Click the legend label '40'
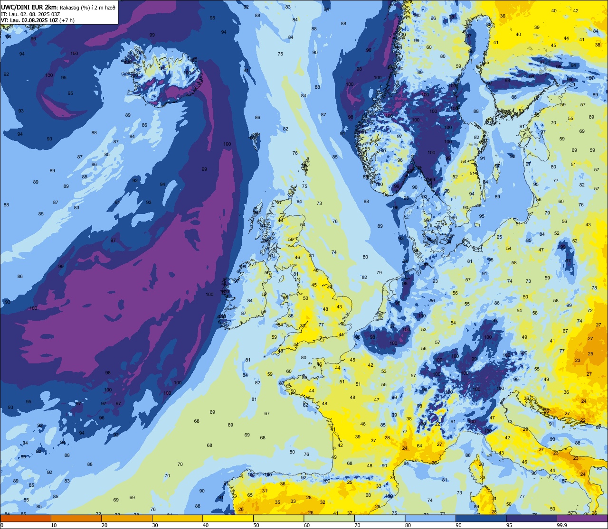The height and width of the screenshot is (529, 608). click(206, 525)
